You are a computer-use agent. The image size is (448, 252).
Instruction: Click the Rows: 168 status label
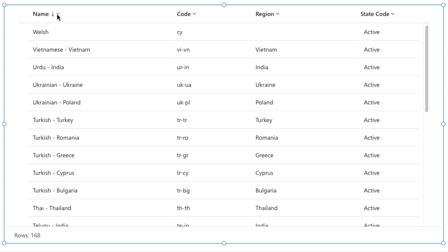(28, 235)
